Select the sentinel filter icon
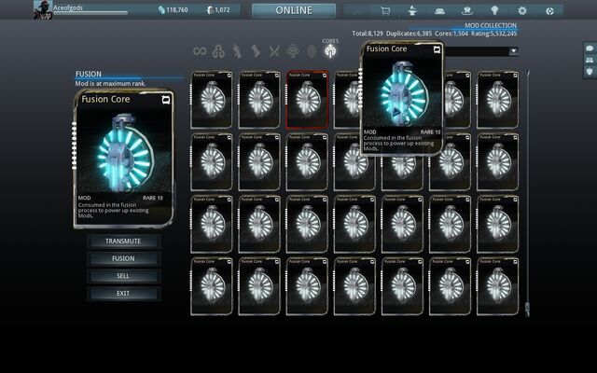This screenshot has width=597, height=373. point(293,51)
